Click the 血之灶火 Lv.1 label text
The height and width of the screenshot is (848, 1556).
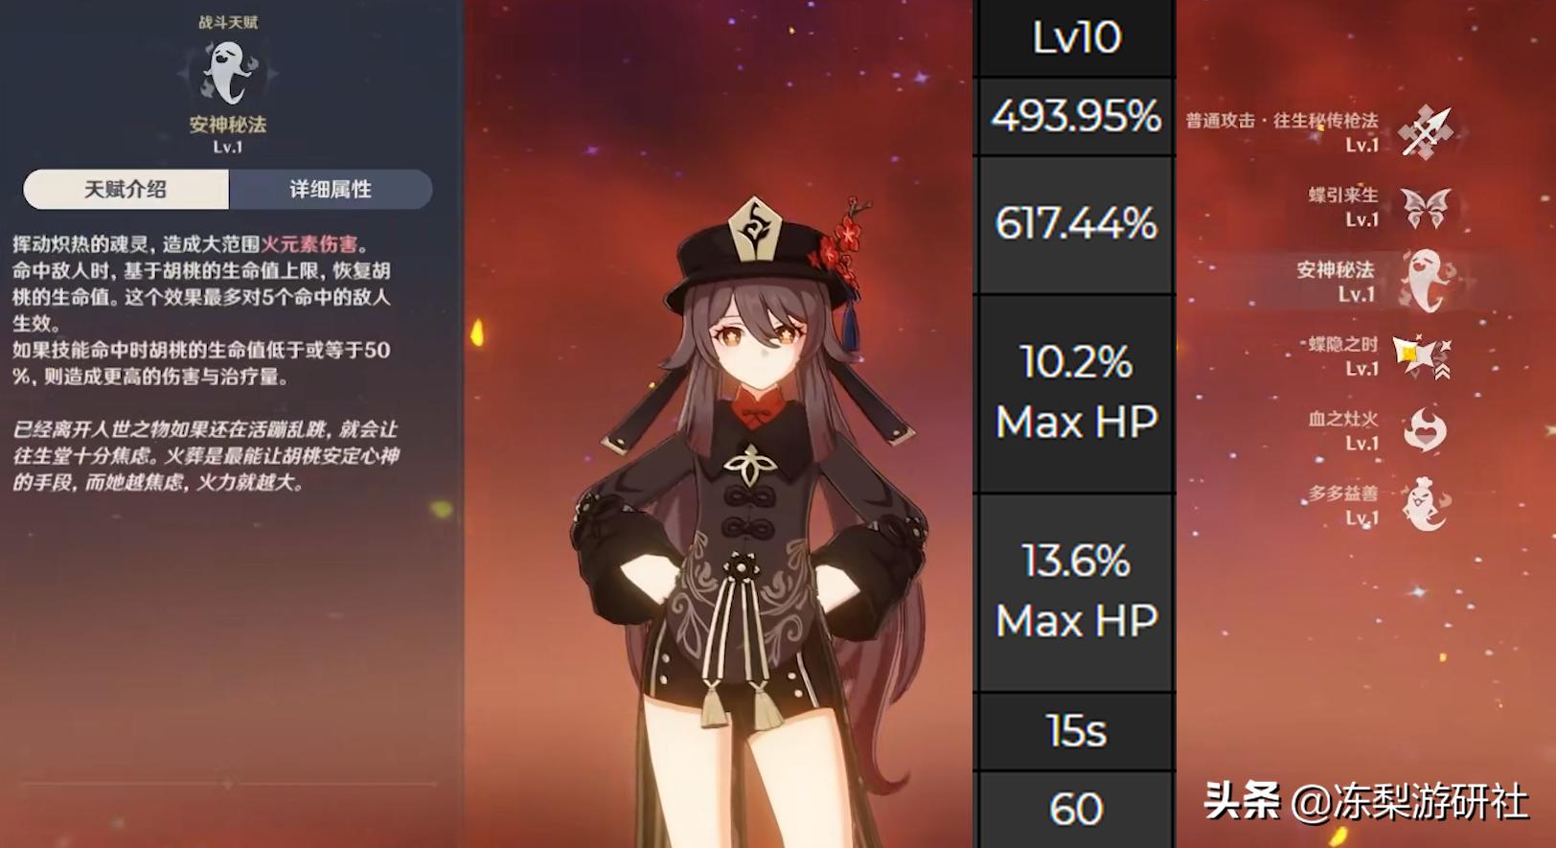pyautogui.click(x=1343, y=430)
